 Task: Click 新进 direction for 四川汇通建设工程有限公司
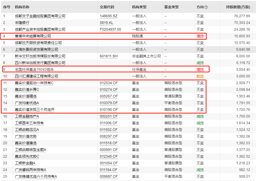click(200, 76)
